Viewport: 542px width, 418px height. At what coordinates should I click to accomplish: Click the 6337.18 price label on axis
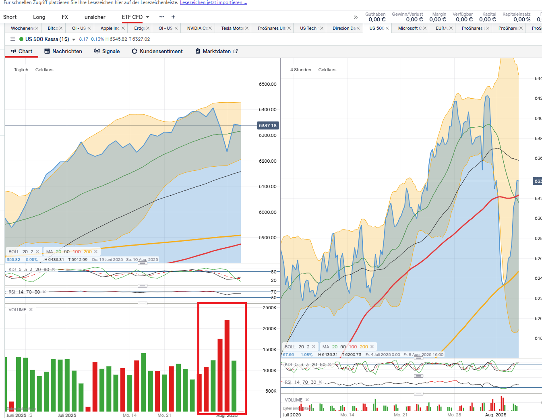[x=268, y=126]
